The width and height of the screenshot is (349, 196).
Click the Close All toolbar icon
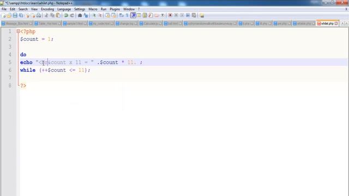pyautogui.click(x=33, y=15)
